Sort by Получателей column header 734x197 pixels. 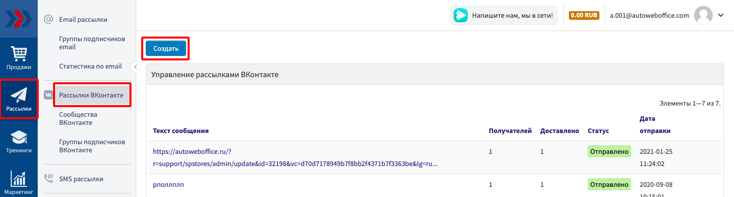[510, 131]
